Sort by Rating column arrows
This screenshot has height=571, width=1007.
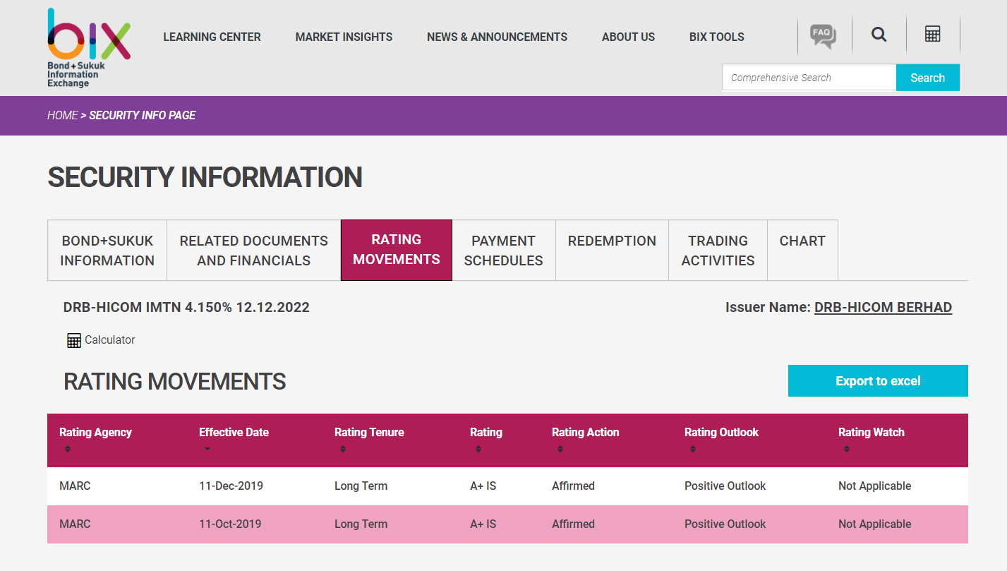(478, 449)
